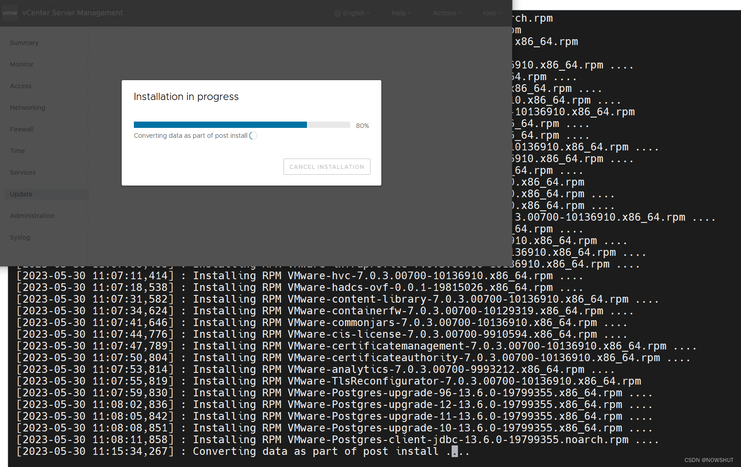Click terminal line for Postgres-upgrade-11 RPM
The image size is (741, 467).
click(x=334, y=416)
